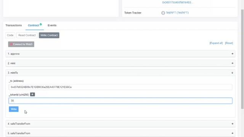Click the Write button under mintTo

click(x=14, y=109)
